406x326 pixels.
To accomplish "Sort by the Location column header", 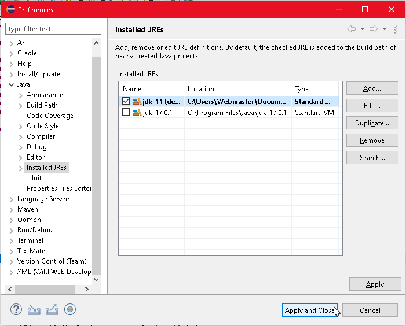I will pyautogui.click(x=237, y=89).
